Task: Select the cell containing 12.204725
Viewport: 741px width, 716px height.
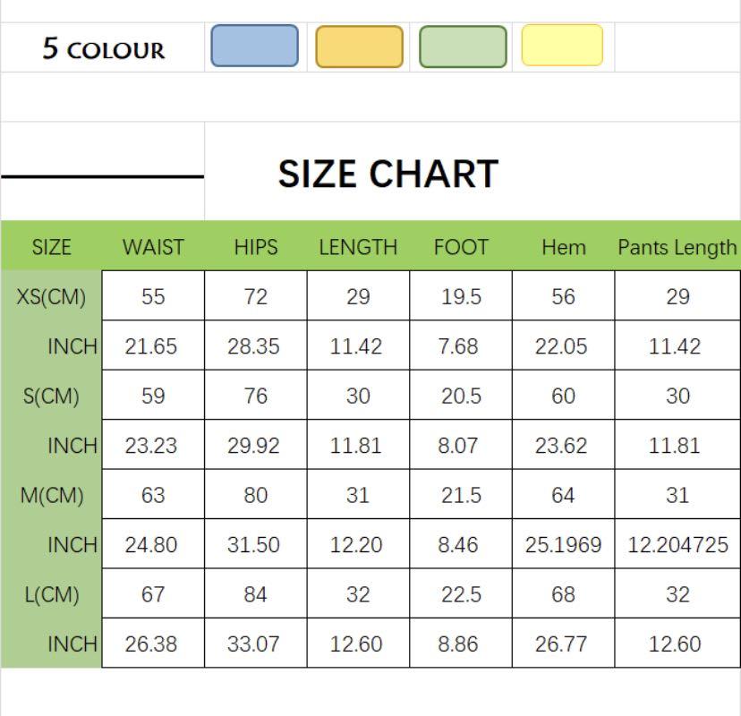Action: [677, 544]
